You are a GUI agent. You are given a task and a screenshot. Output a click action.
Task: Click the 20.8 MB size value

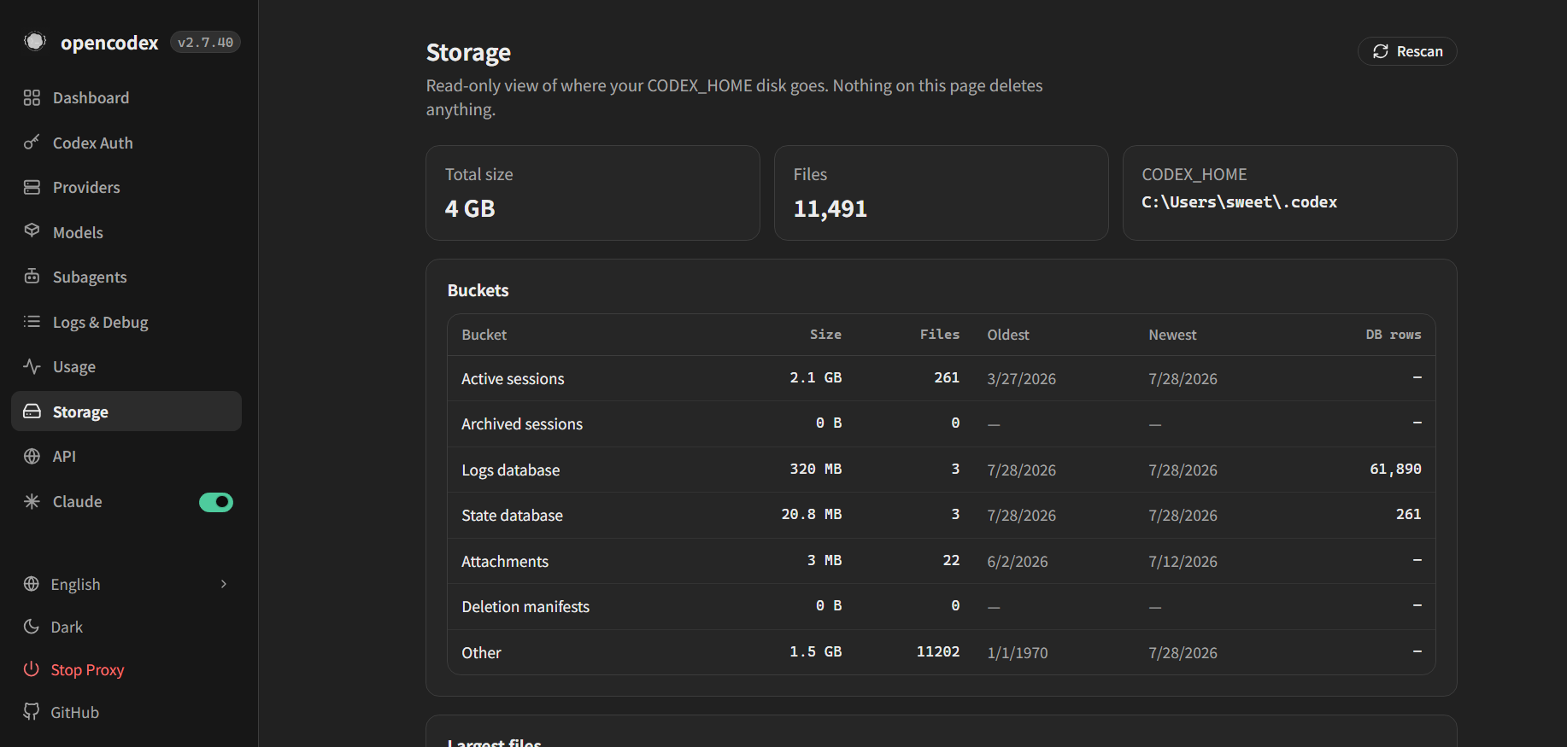[812, 514]
